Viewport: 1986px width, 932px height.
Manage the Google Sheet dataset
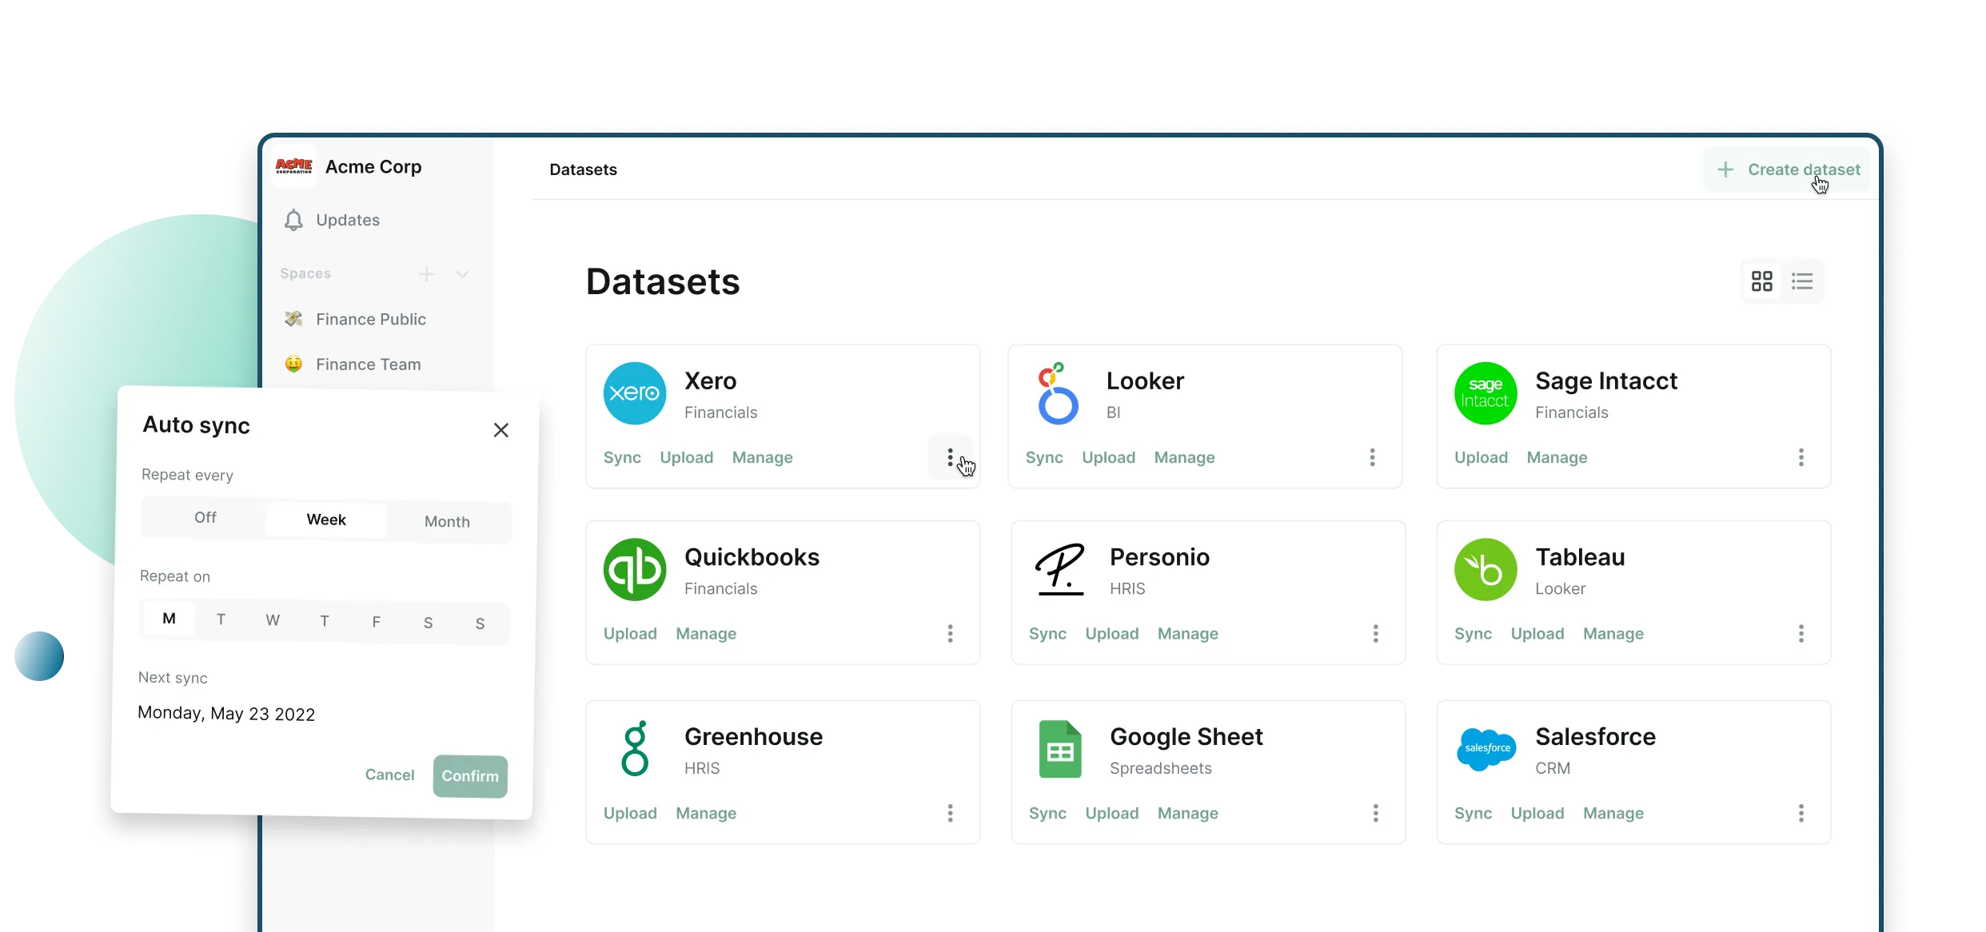coord(1188,813)
